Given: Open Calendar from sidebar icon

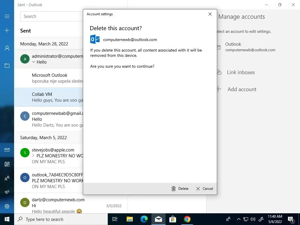Looking at the screenshot, I should [x=7, y=164].
